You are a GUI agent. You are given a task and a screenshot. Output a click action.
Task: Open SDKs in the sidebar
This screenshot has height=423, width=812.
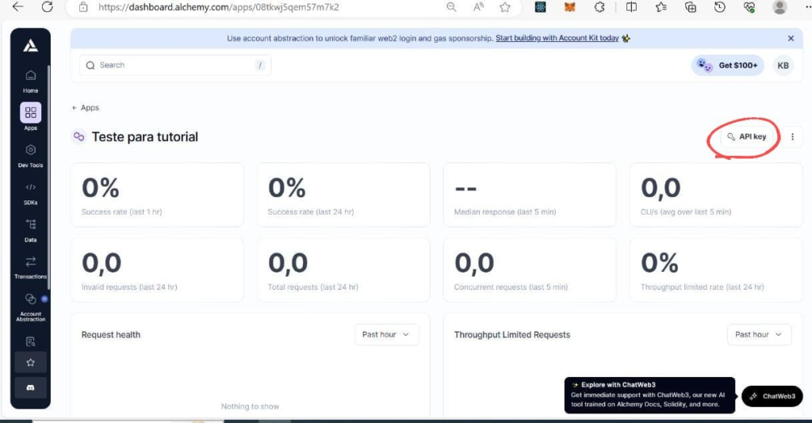[x=31, y=193]
